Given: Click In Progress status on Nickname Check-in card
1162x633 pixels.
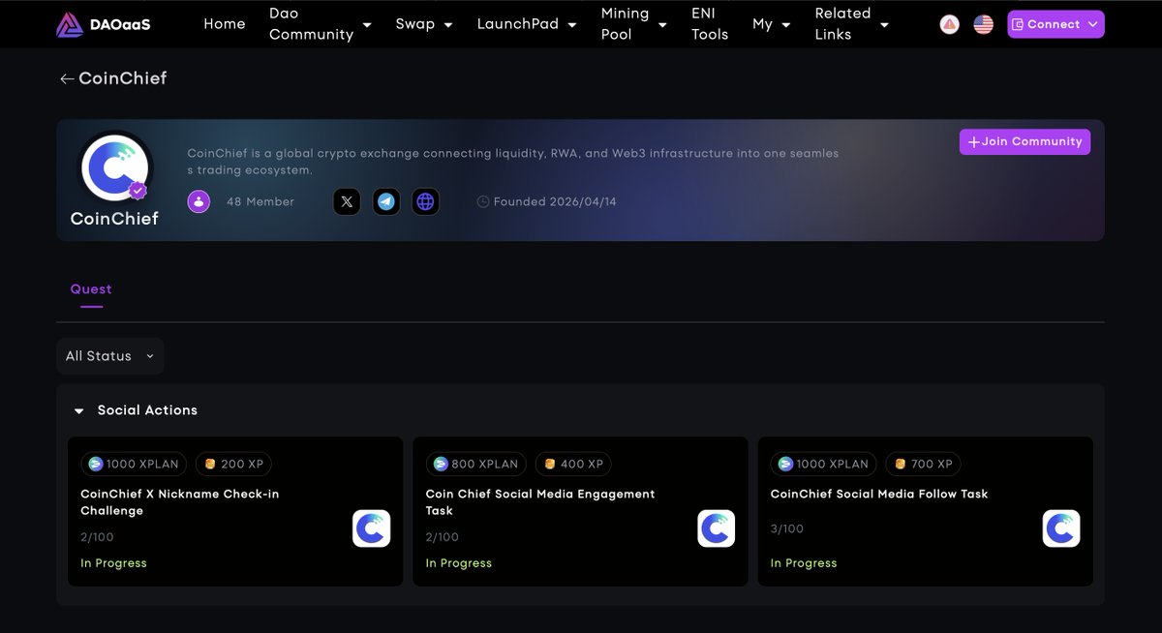Looking at the screenshot, I should pyautogui.click(x=113, y=563).
